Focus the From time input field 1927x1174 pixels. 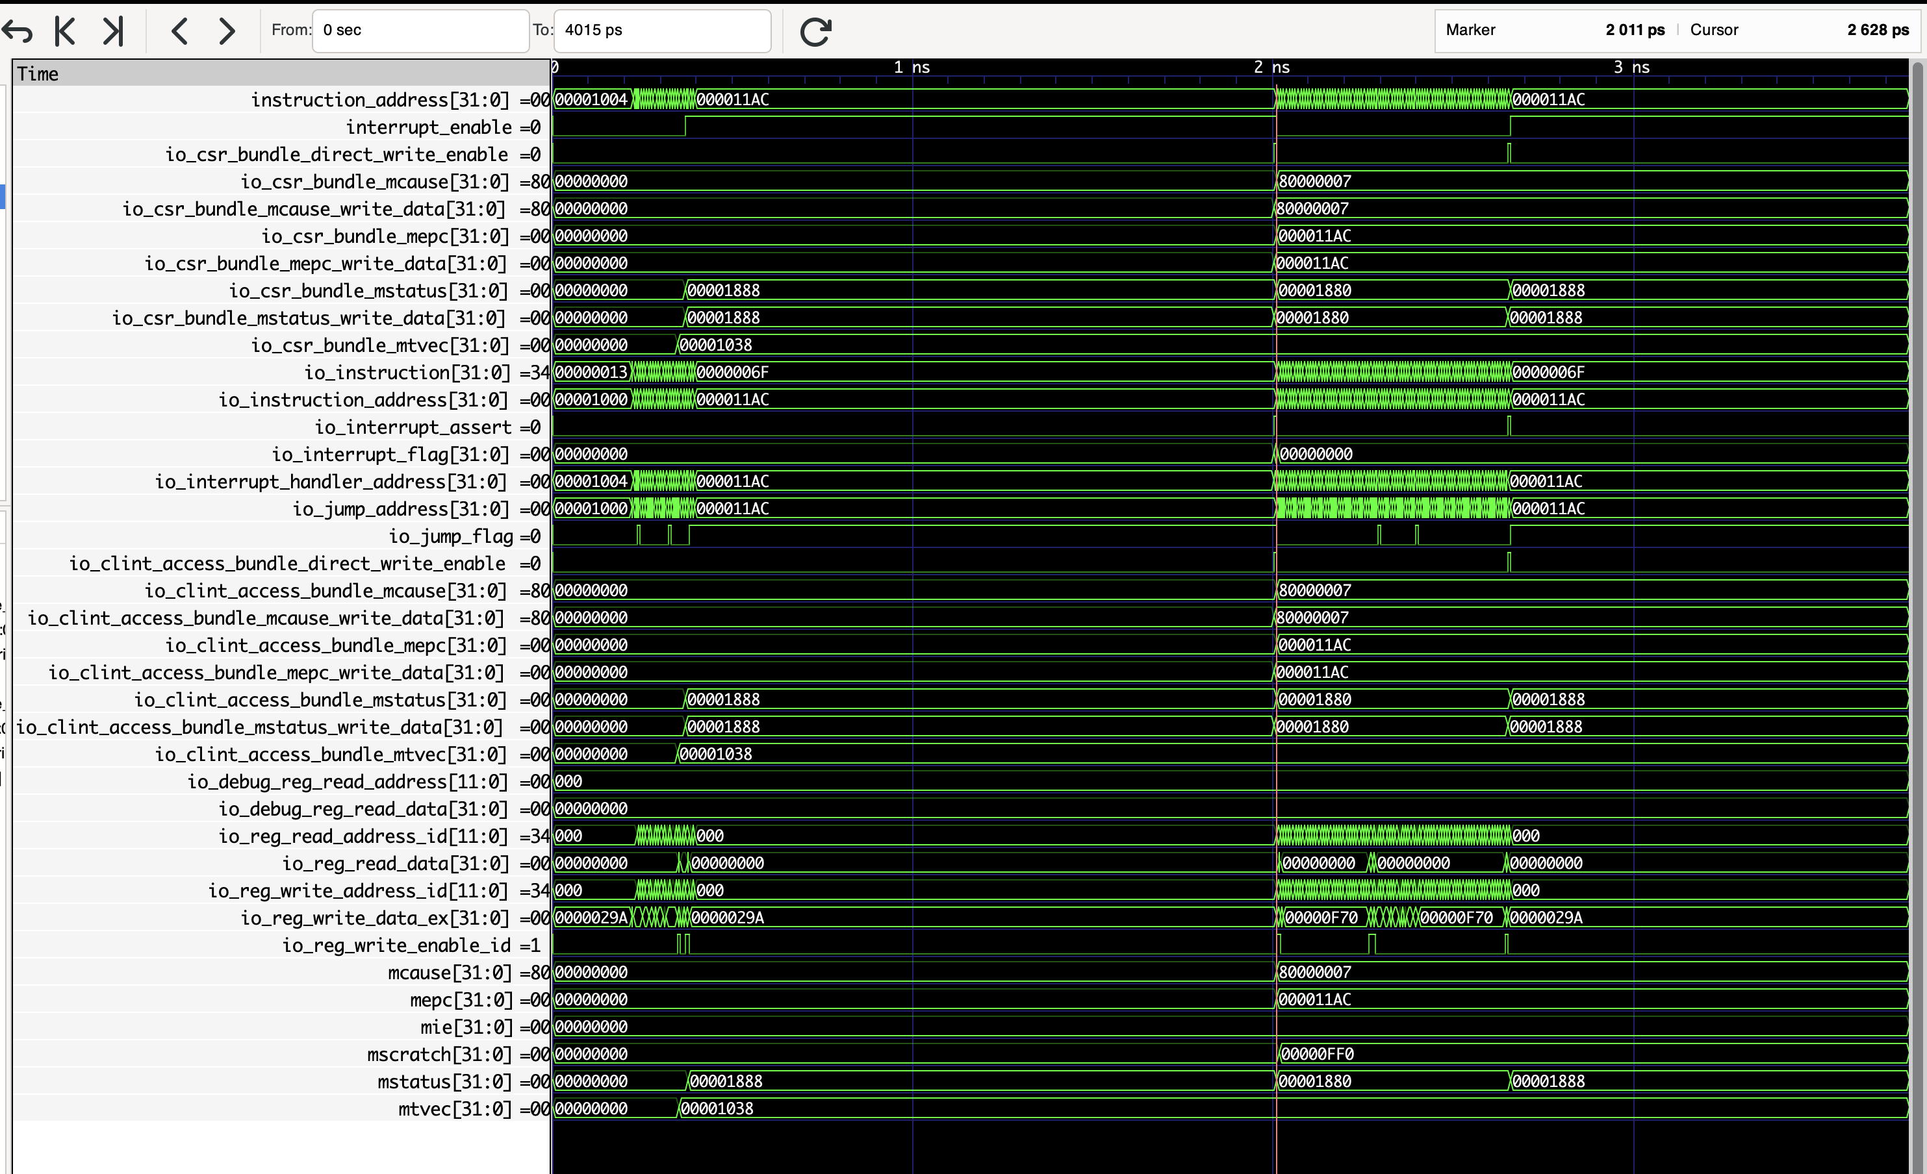[421, 31]
